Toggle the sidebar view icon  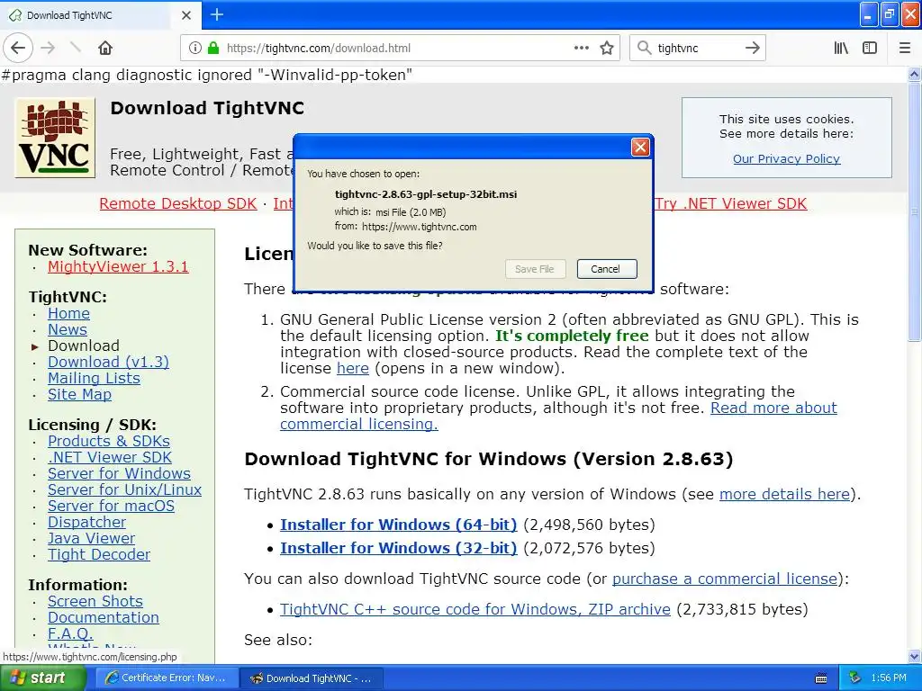pos(870,48)
